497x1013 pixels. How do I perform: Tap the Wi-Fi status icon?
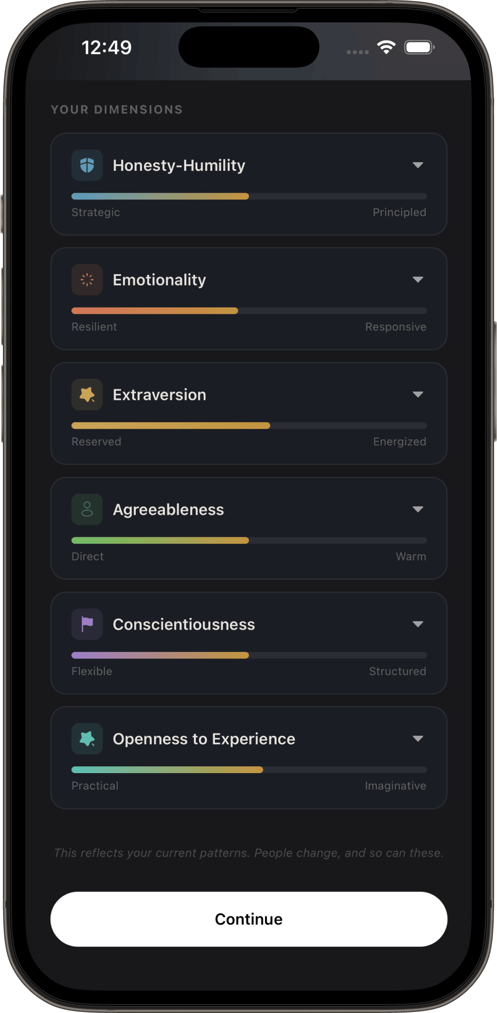tap(386, 47)
